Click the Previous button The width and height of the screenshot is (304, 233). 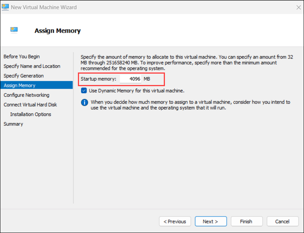(x=175, y=221)
